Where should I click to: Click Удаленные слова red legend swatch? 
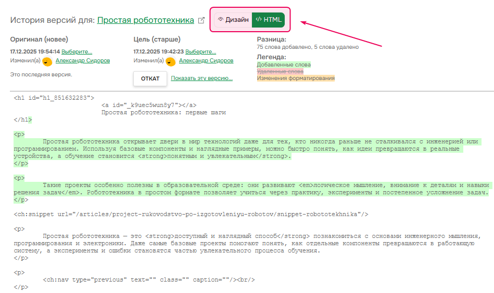pyautogui.click(x=280, y=71)
